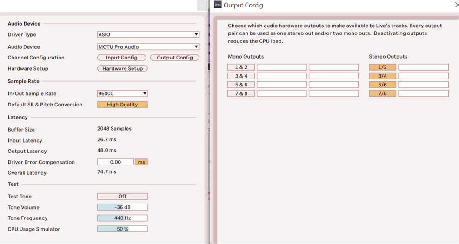Screen dimensions: 459x244
Task: Click the Driver Error Compensation value field
Action: pyautogui.click(x=115, y=162)
